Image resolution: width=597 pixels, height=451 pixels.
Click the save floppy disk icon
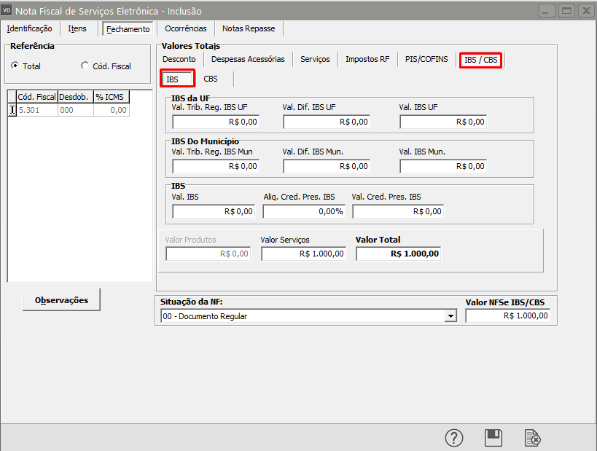pyautogui.click(x=493, y=437)
